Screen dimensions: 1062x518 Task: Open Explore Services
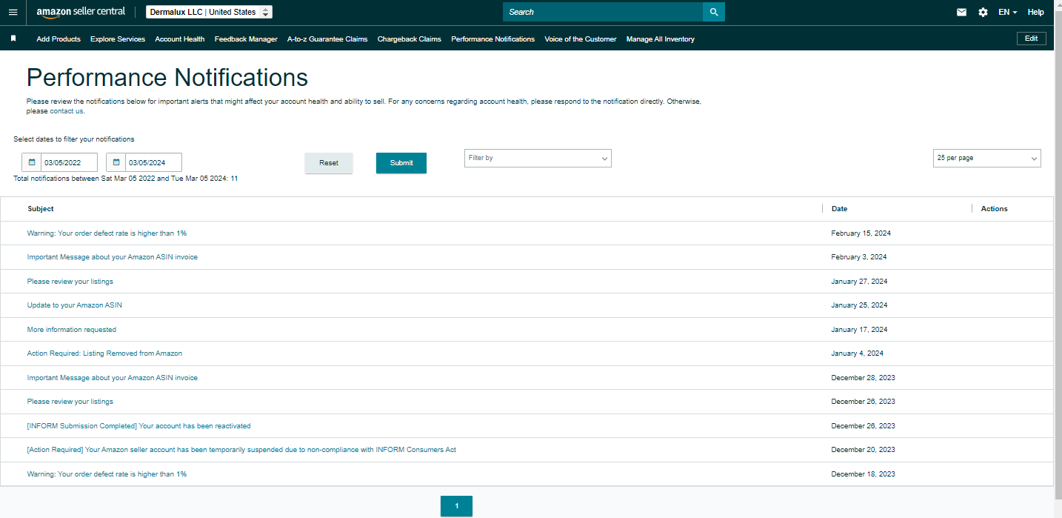point(118,39)
